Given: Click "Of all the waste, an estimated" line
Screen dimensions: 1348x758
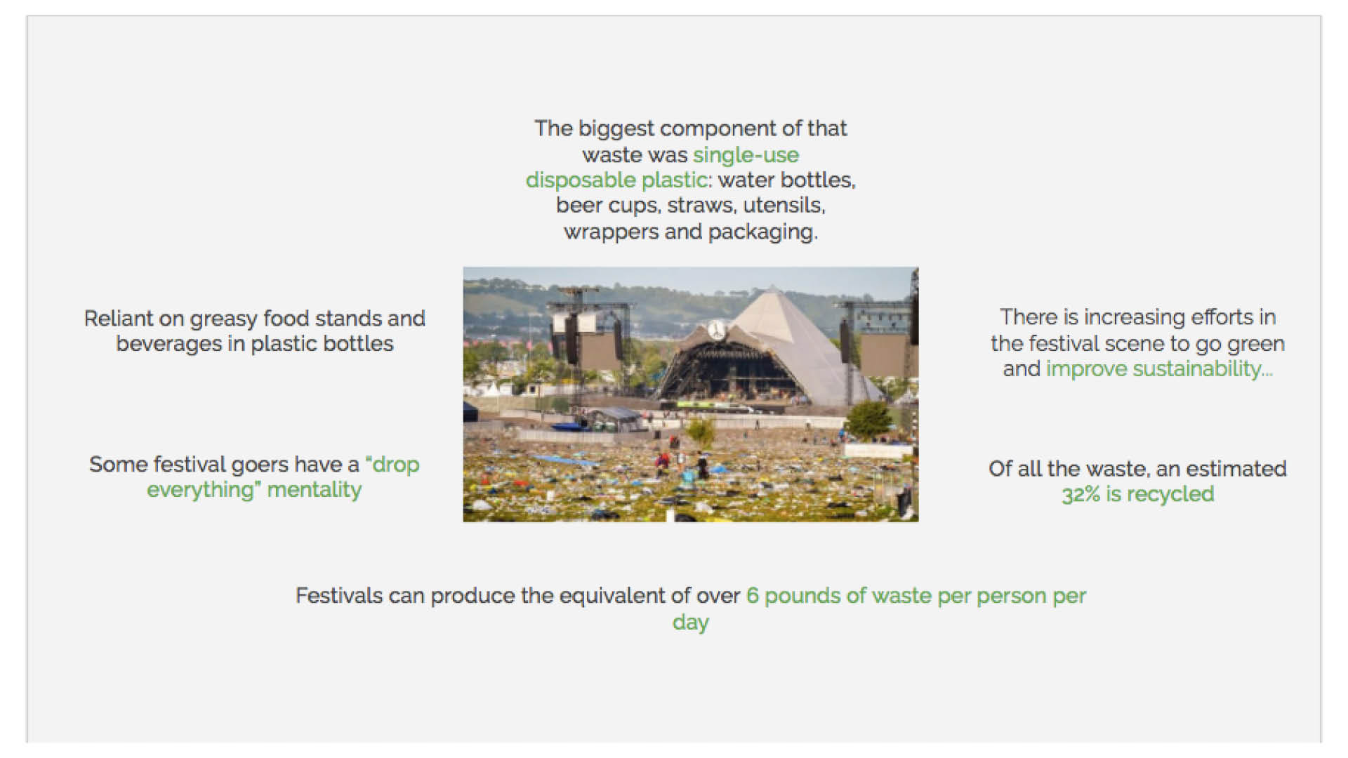Looking at the screenshot, I should (x=1137, y=469).
